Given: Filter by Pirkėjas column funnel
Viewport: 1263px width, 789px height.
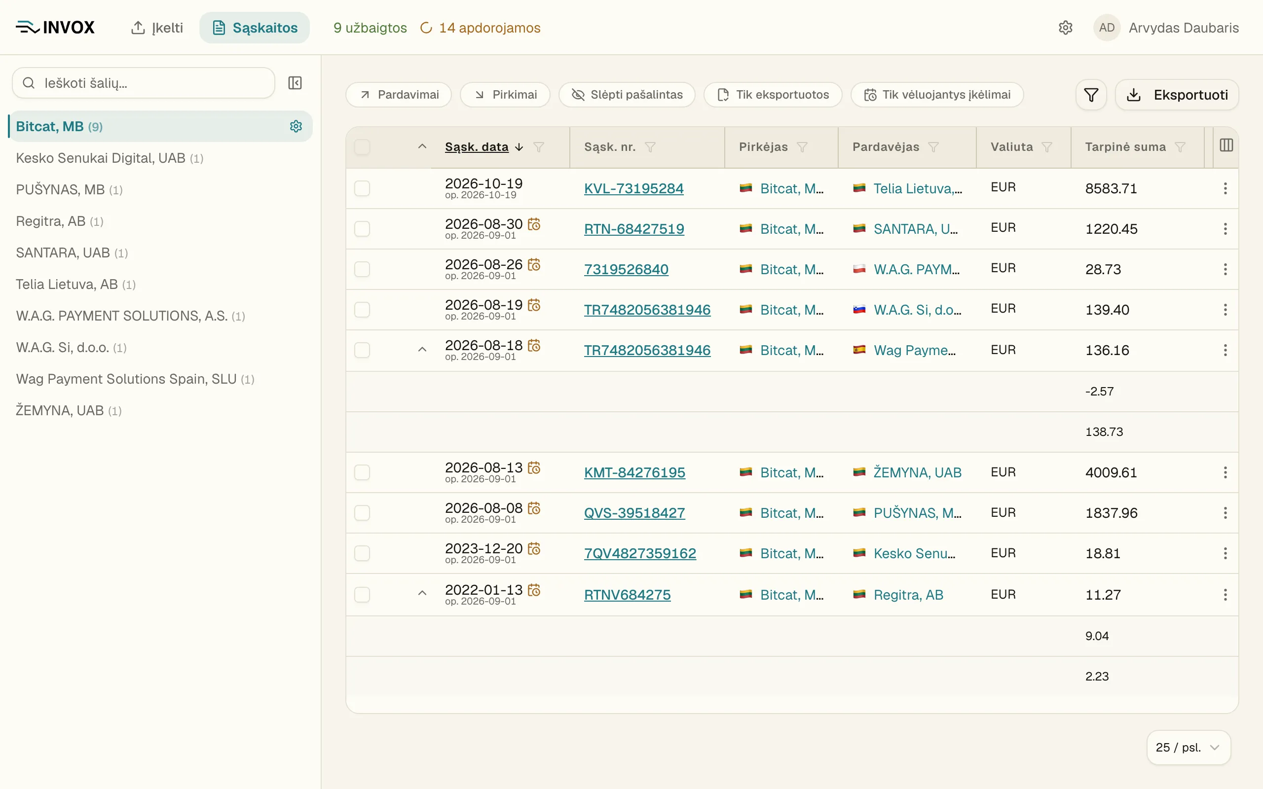Looking at the screenshot, I should [802, 147].
